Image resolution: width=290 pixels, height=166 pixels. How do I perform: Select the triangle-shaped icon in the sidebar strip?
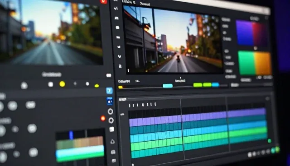[x=113, y=141]
